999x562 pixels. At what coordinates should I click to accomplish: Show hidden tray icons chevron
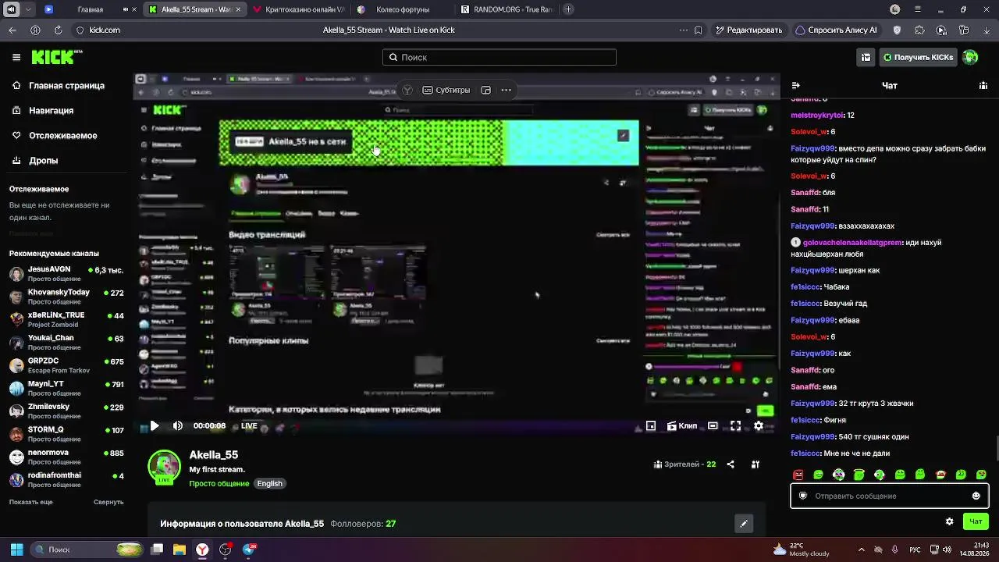pyautogui.click(x=862, y=550)
